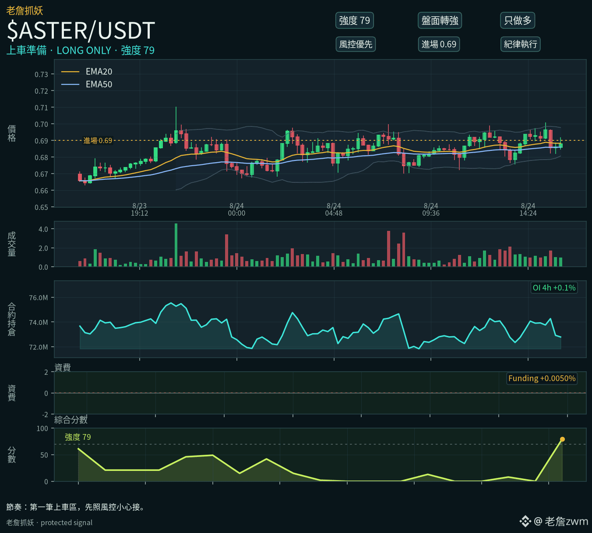Click the 老詹抓妖 header label
This screenshot has height=533, width=592.
tap(25, 10)
